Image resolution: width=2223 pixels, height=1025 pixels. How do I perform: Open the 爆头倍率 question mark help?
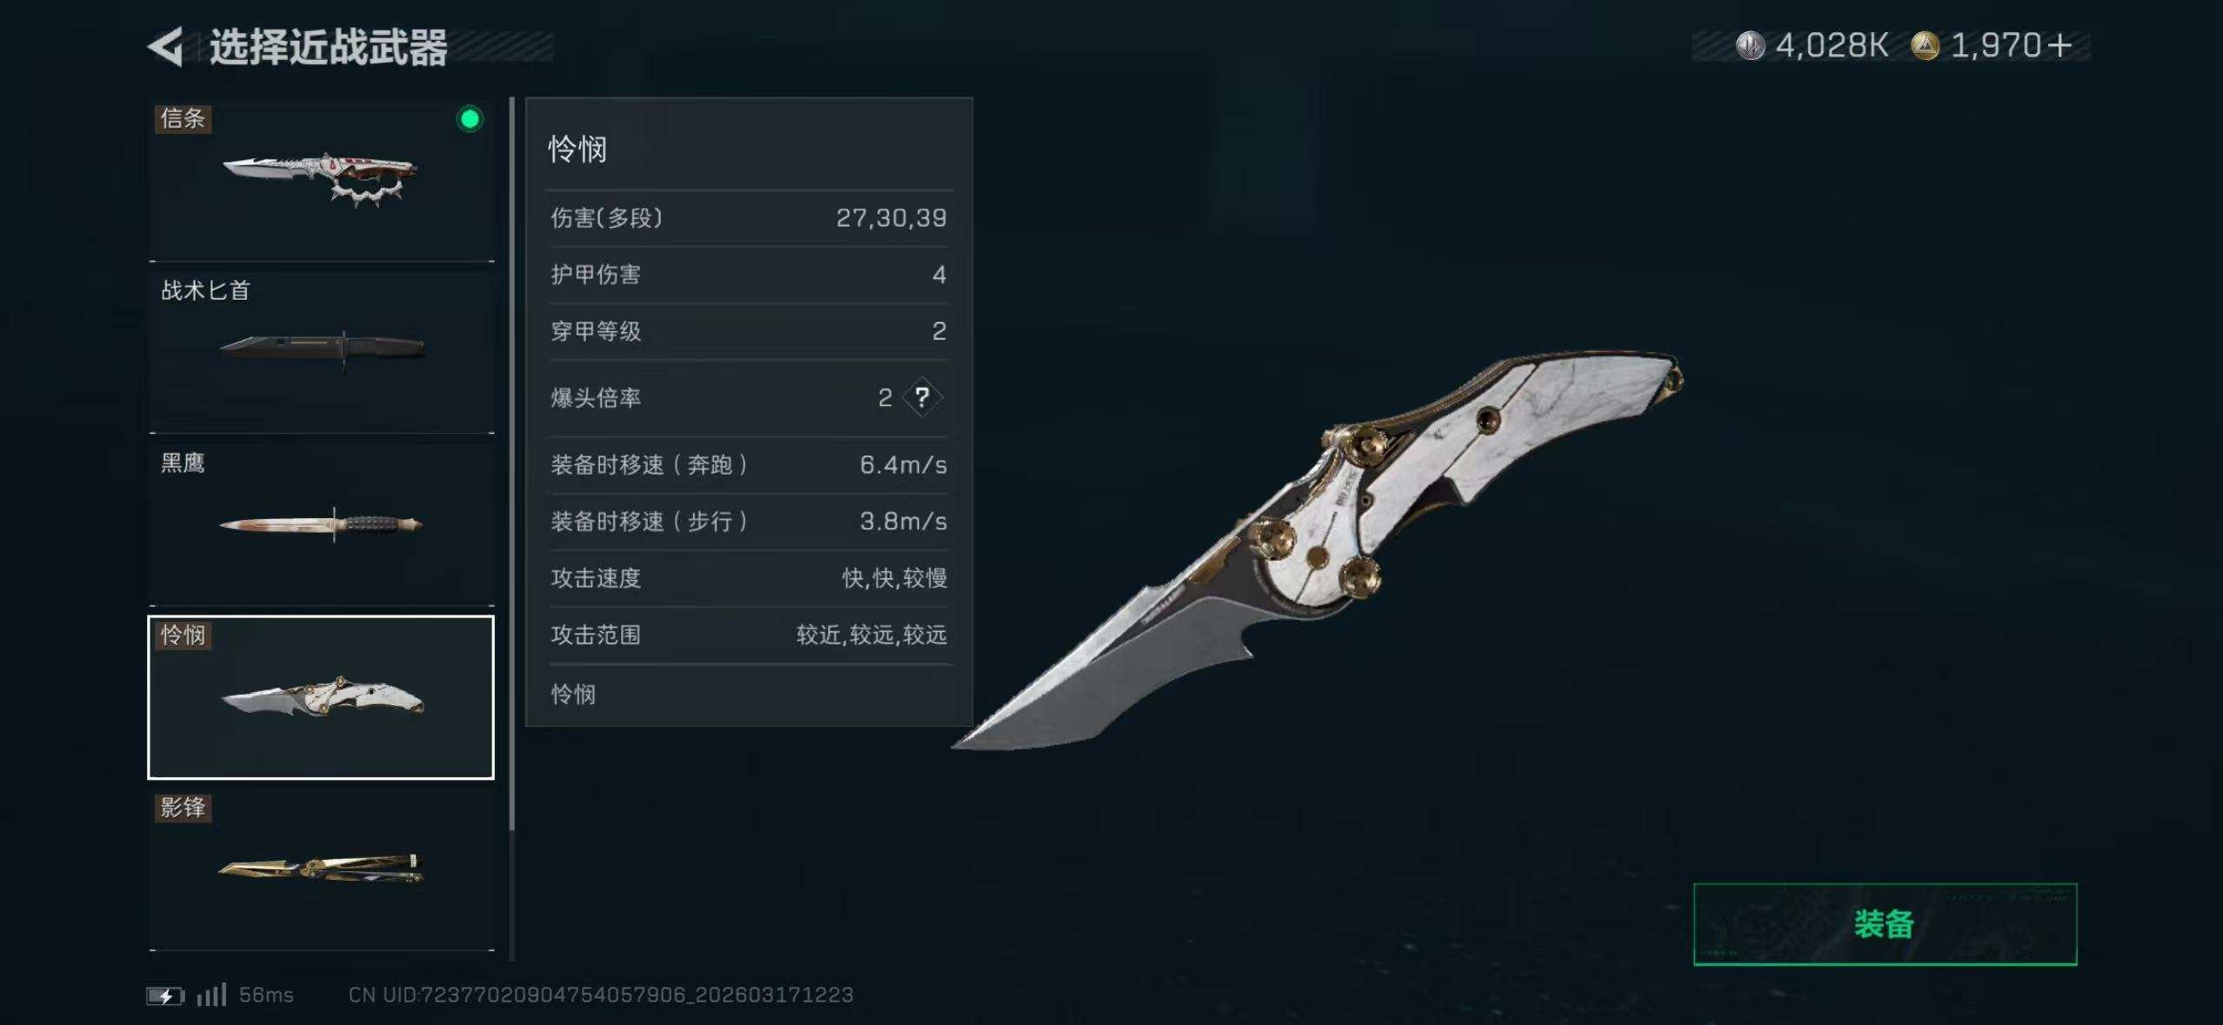pos(922,398)
